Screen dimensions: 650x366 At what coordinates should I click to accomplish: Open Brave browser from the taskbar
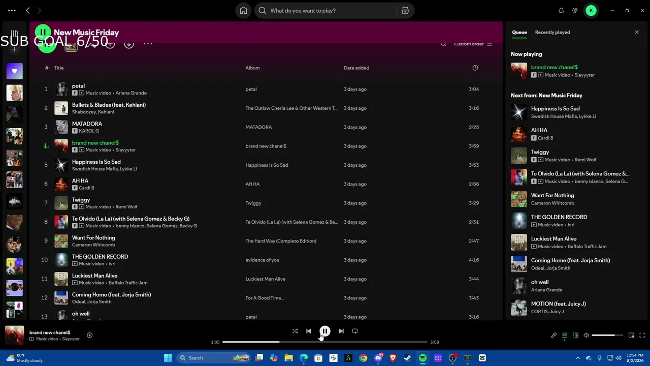coord(393,358)
